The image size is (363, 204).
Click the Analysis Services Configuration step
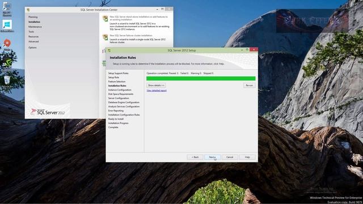[x=124, y=107]
